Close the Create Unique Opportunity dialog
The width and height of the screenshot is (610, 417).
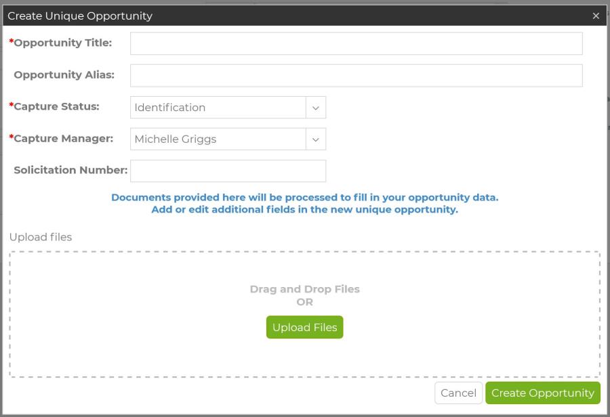[596, 16]
